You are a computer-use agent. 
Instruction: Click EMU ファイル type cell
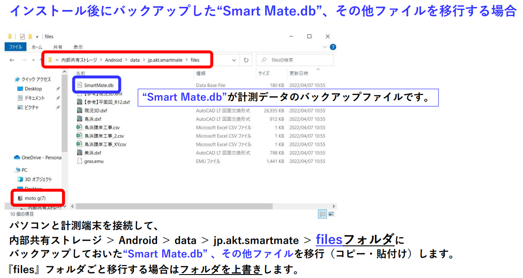(x=208, y=161)
